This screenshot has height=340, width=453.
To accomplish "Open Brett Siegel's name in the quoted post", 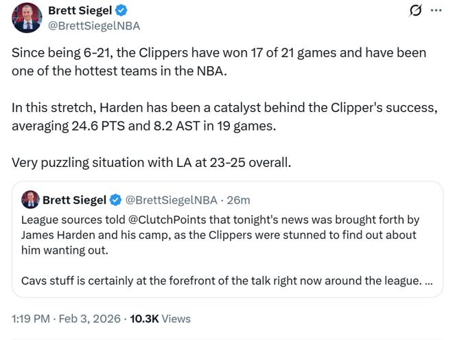I will click(74, 200).
